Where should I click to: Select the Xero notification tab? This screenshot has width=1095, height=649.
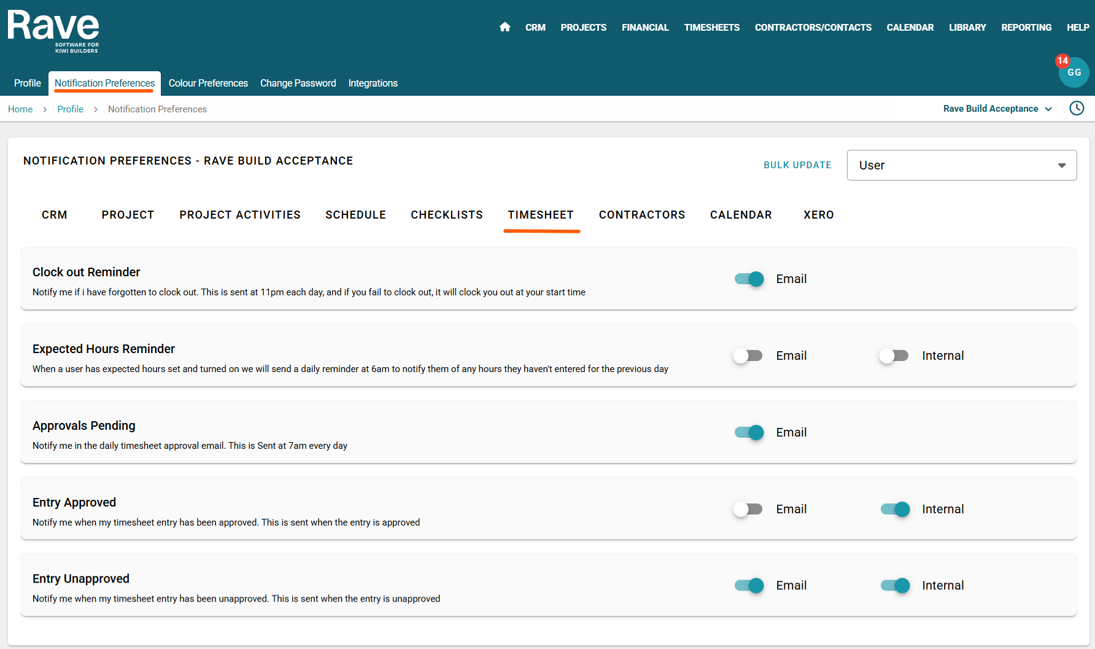click(818, 215)
